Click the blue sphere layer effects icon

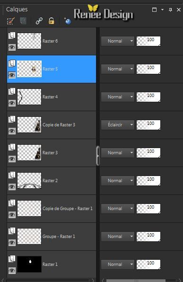click(68, 21)
